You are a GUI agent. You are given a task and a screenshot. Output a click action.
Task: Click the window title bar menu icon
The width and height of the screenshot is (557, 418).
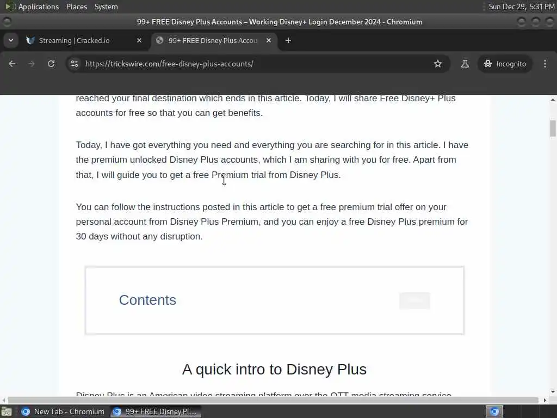[x=7, y=22]
